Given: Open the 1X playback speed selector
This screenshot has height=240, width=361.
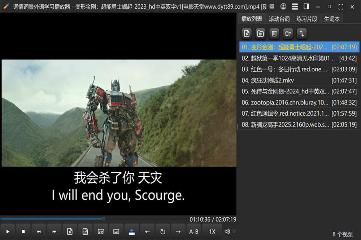Looking at the screenshot, I should 212,231.
